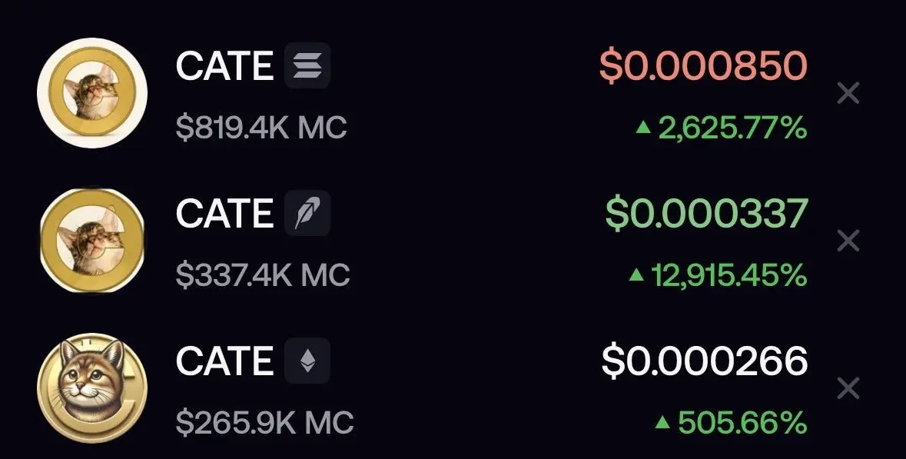Click the 2,625.77% gain indicator
906x459 pixels.
(x=721, y=128)
